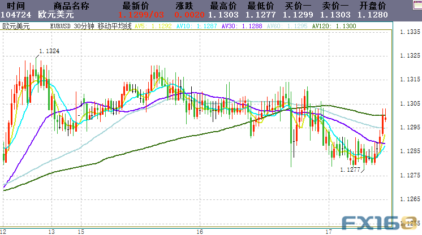Click the 30分钟 period label
The image size is (422, 235).
84,27
